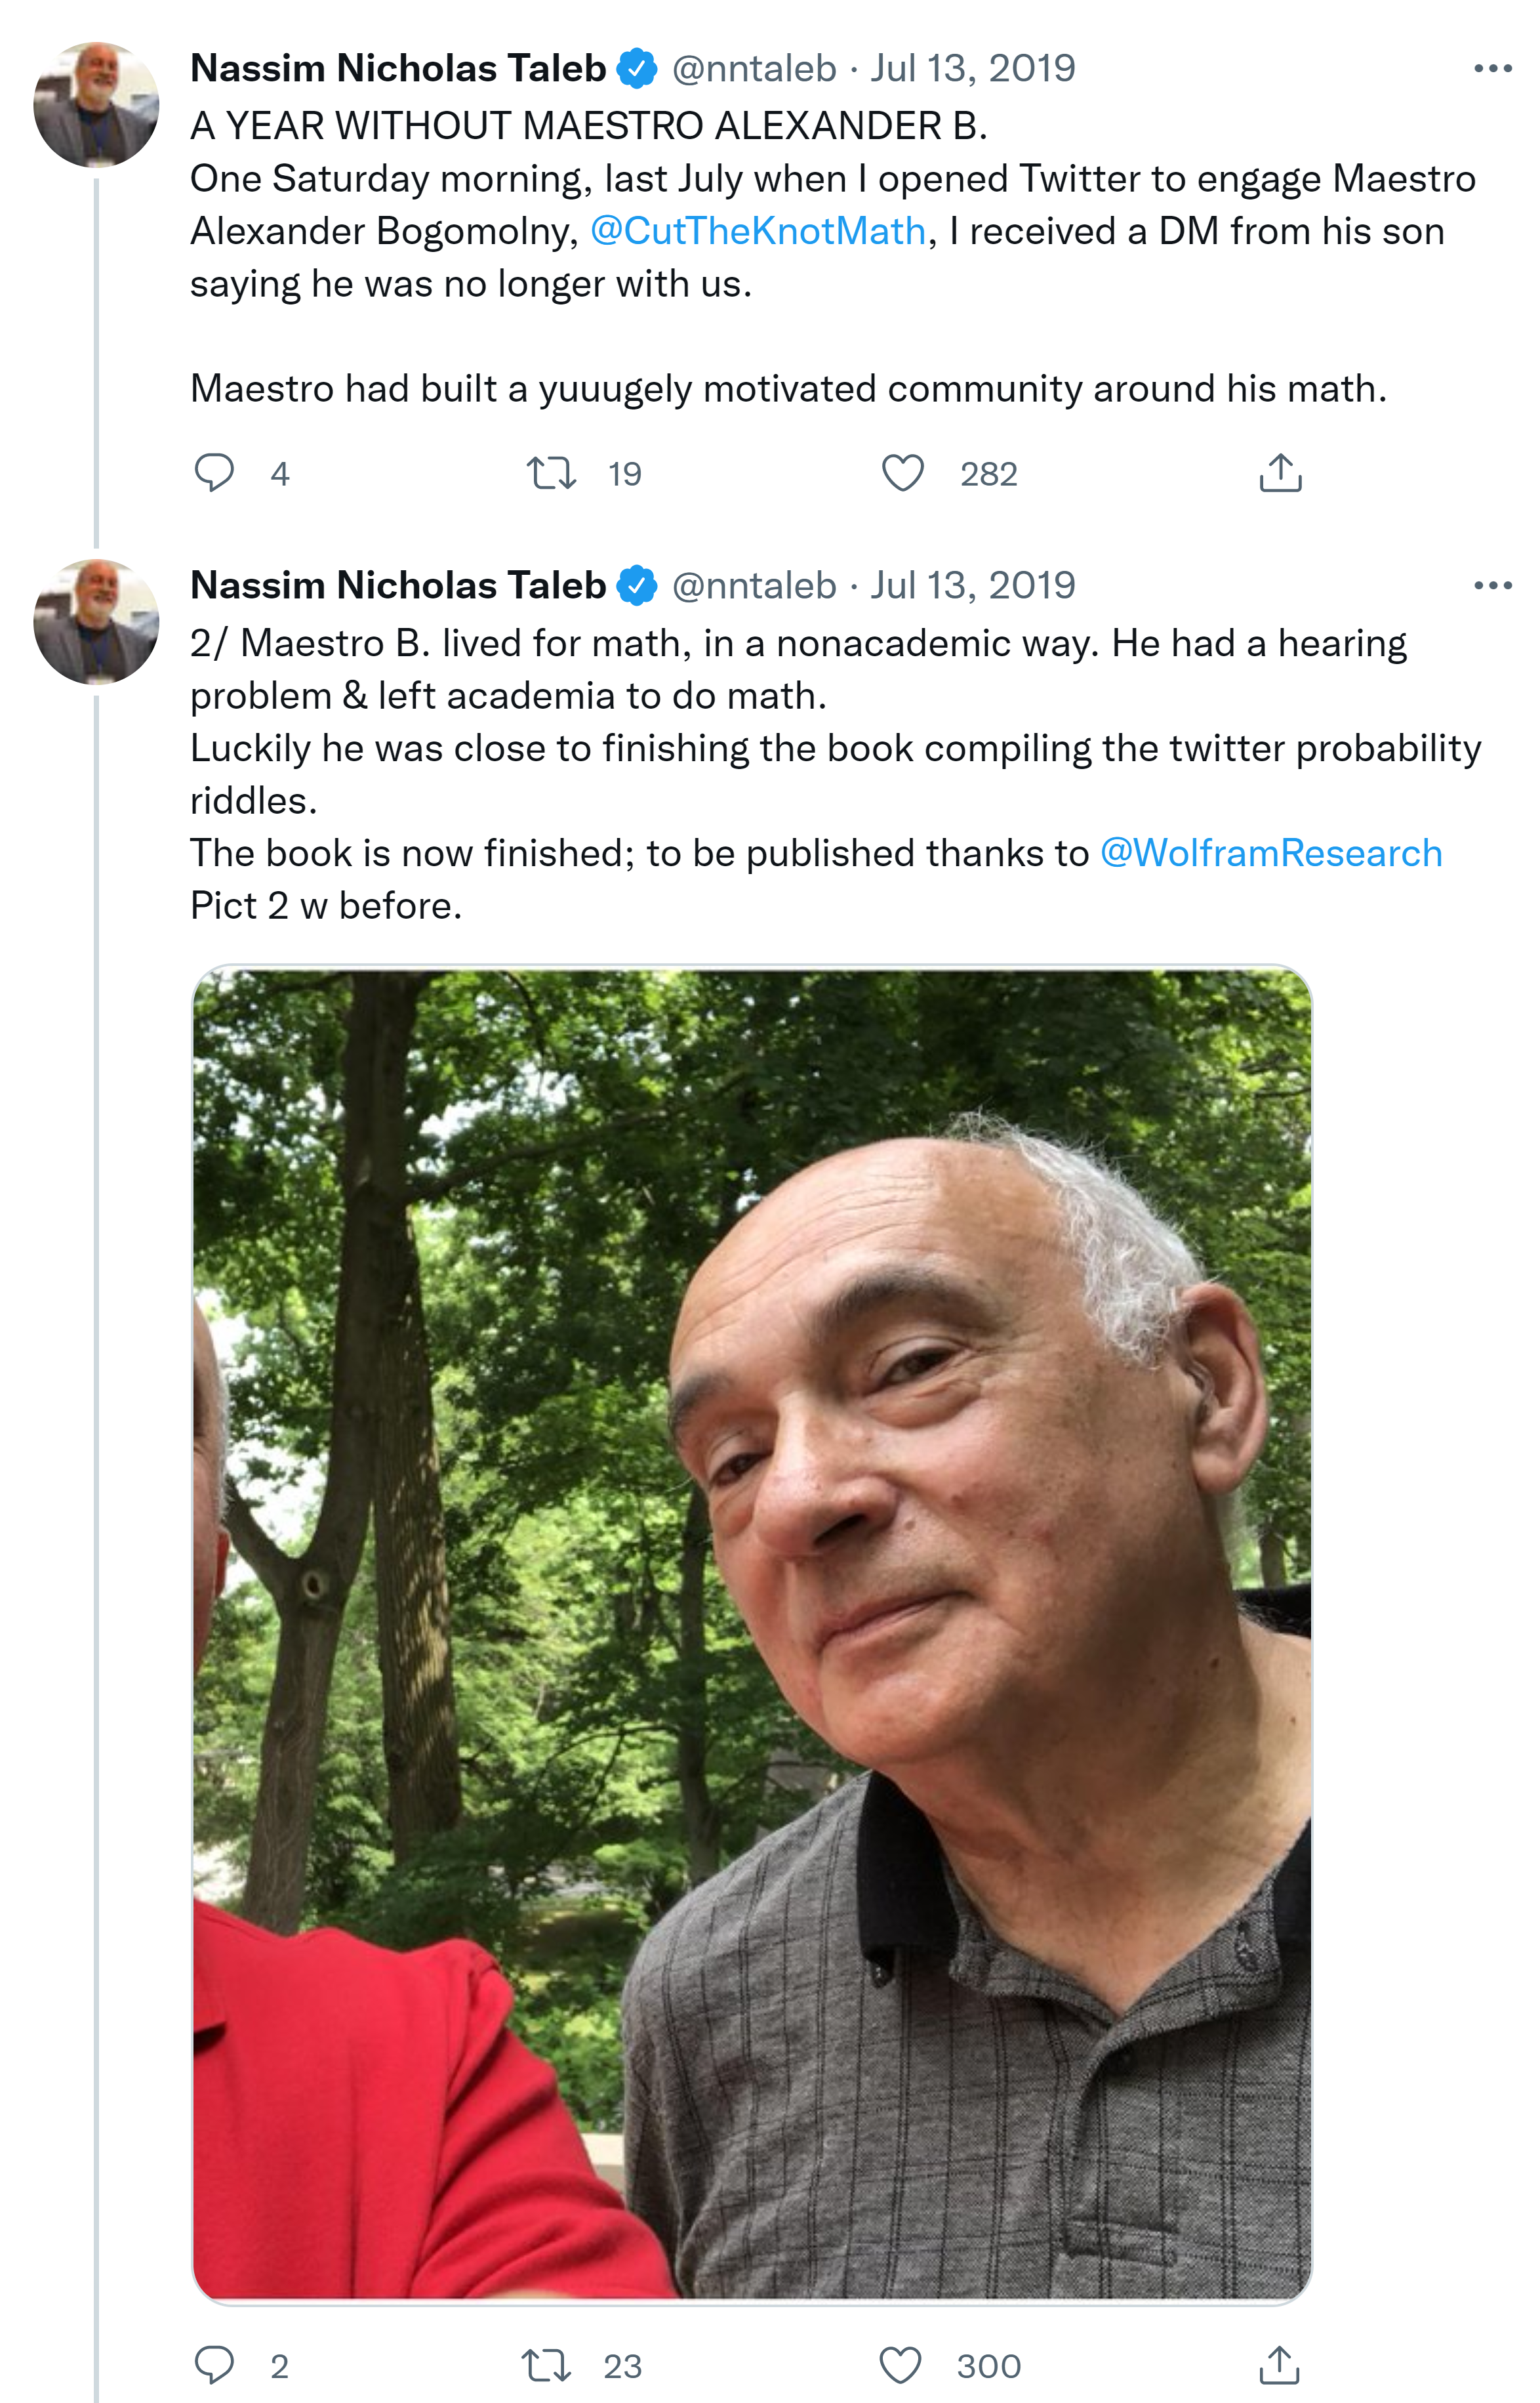Open more options for second tweet
This screenshot has height=2403, width=1540.
pyautogui.click(x=1492, y=585)
